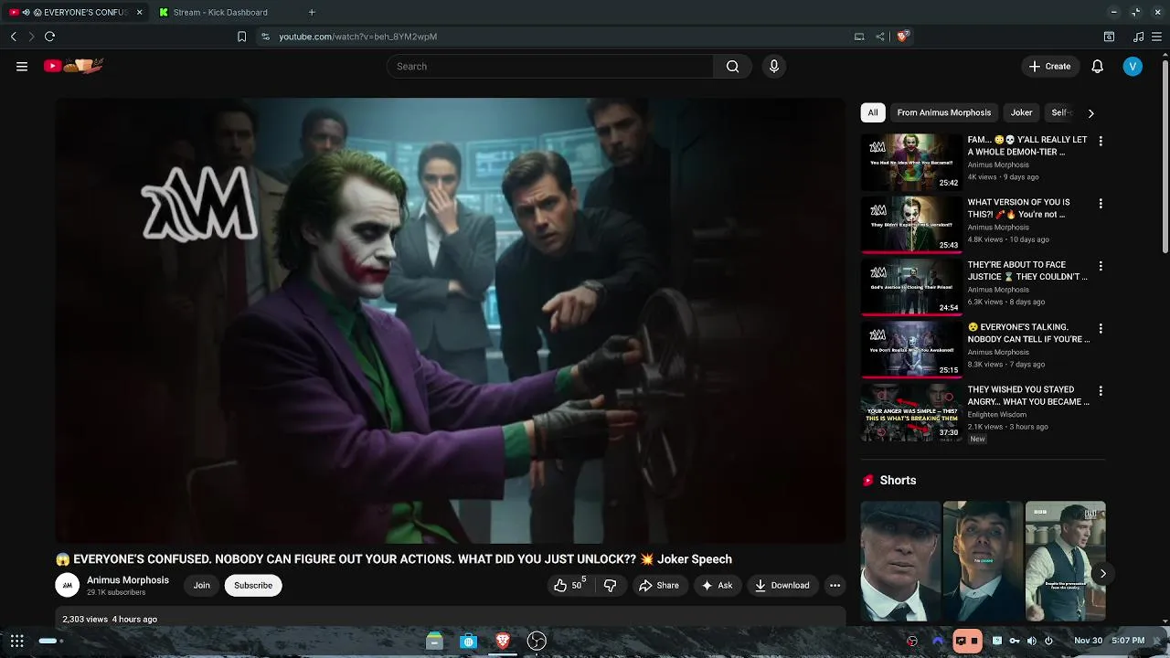Viewport: 1170px width, 658px height.
Task: Click the search magnifier button
Action: [x=732, y=66]
